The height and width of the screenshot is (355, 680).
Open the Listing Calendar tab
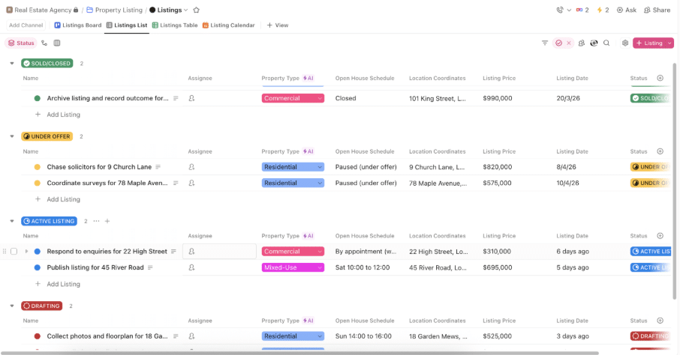click(229, 25)
